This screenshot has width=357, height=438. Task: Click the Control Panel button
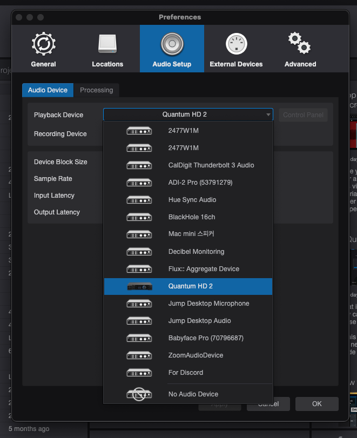coord(303,115)
